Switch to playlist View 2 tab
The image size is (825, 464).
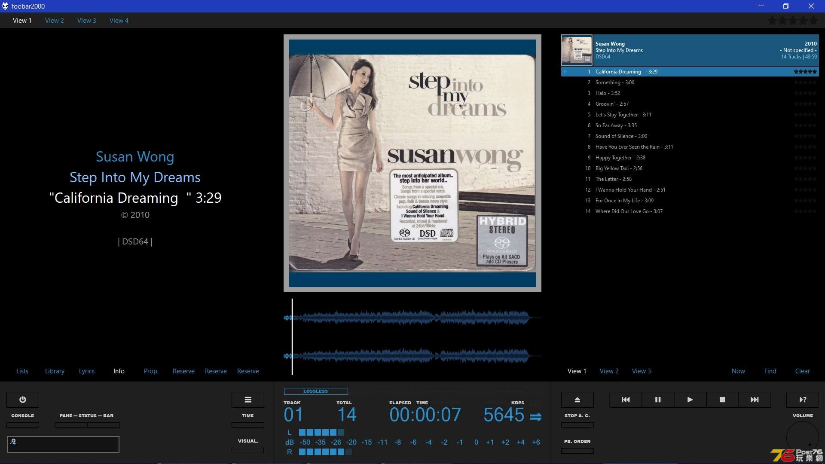[609, 371]
